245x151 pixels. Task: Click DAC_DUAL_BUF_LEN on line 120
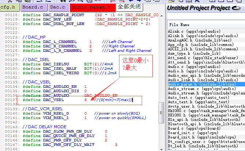coord(64,24)
